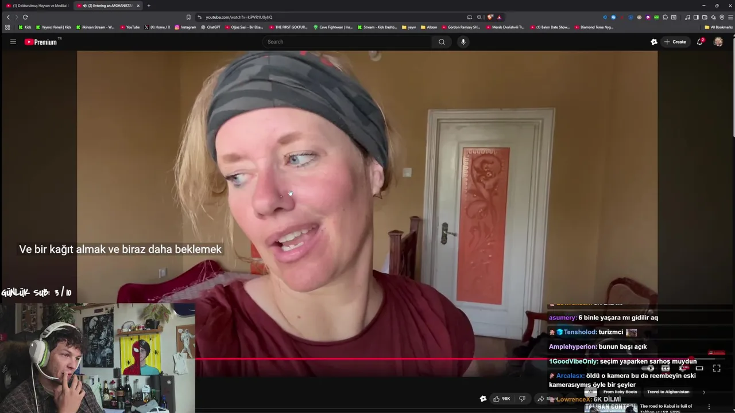Open the Kick bookmark
Image resolution: width=735 pixels, height=413 pixels.
[x=25, y=27]
